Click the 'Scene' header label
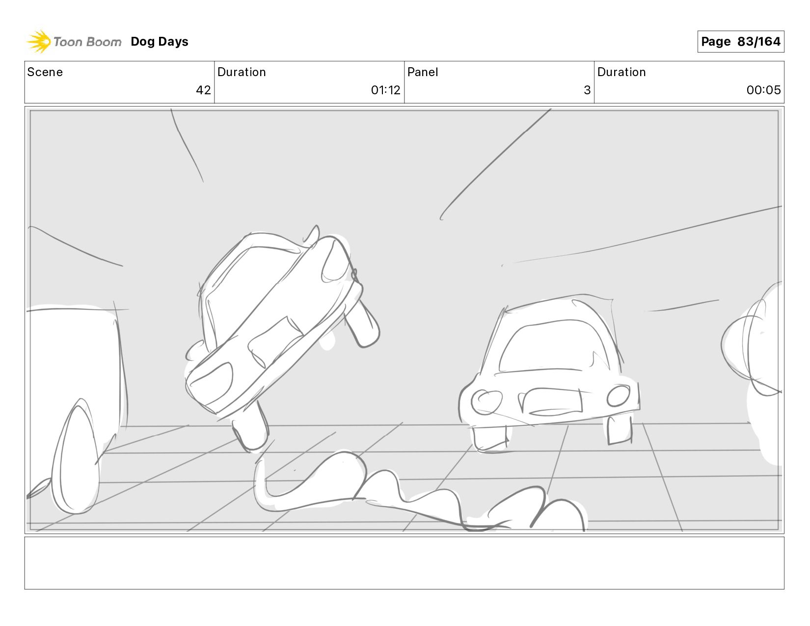This screenshot has height=626, width=810. (x=45, y=72)
